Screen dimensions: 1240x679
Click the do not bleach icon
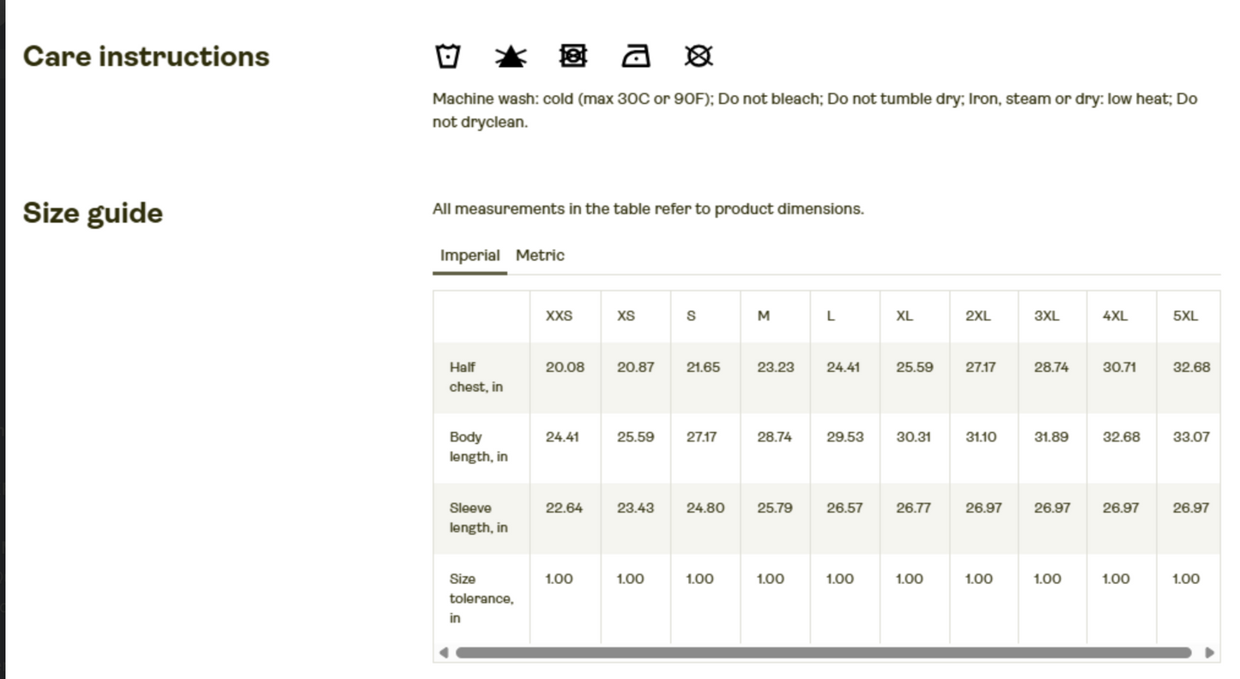[511, 57]
